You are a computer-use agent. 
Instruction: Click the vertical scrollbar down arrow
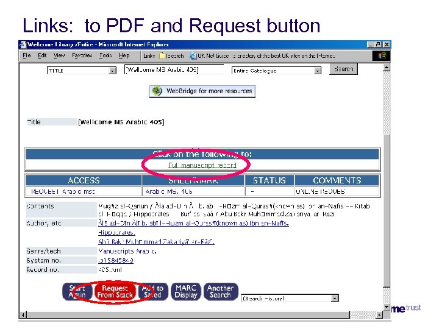point(387,307)
